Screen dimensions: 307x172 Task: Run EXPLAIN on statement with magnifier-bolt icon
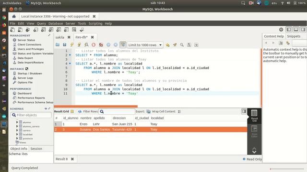coord(86,45)
